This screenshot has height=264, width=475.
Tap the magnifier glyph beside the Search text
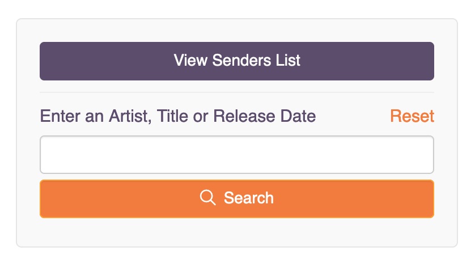pos(208,198)
